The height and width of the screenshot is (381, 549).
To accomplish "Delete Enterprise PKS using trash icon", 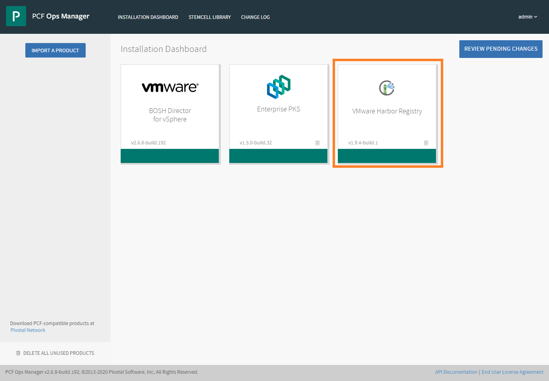I will click(317, 143).
